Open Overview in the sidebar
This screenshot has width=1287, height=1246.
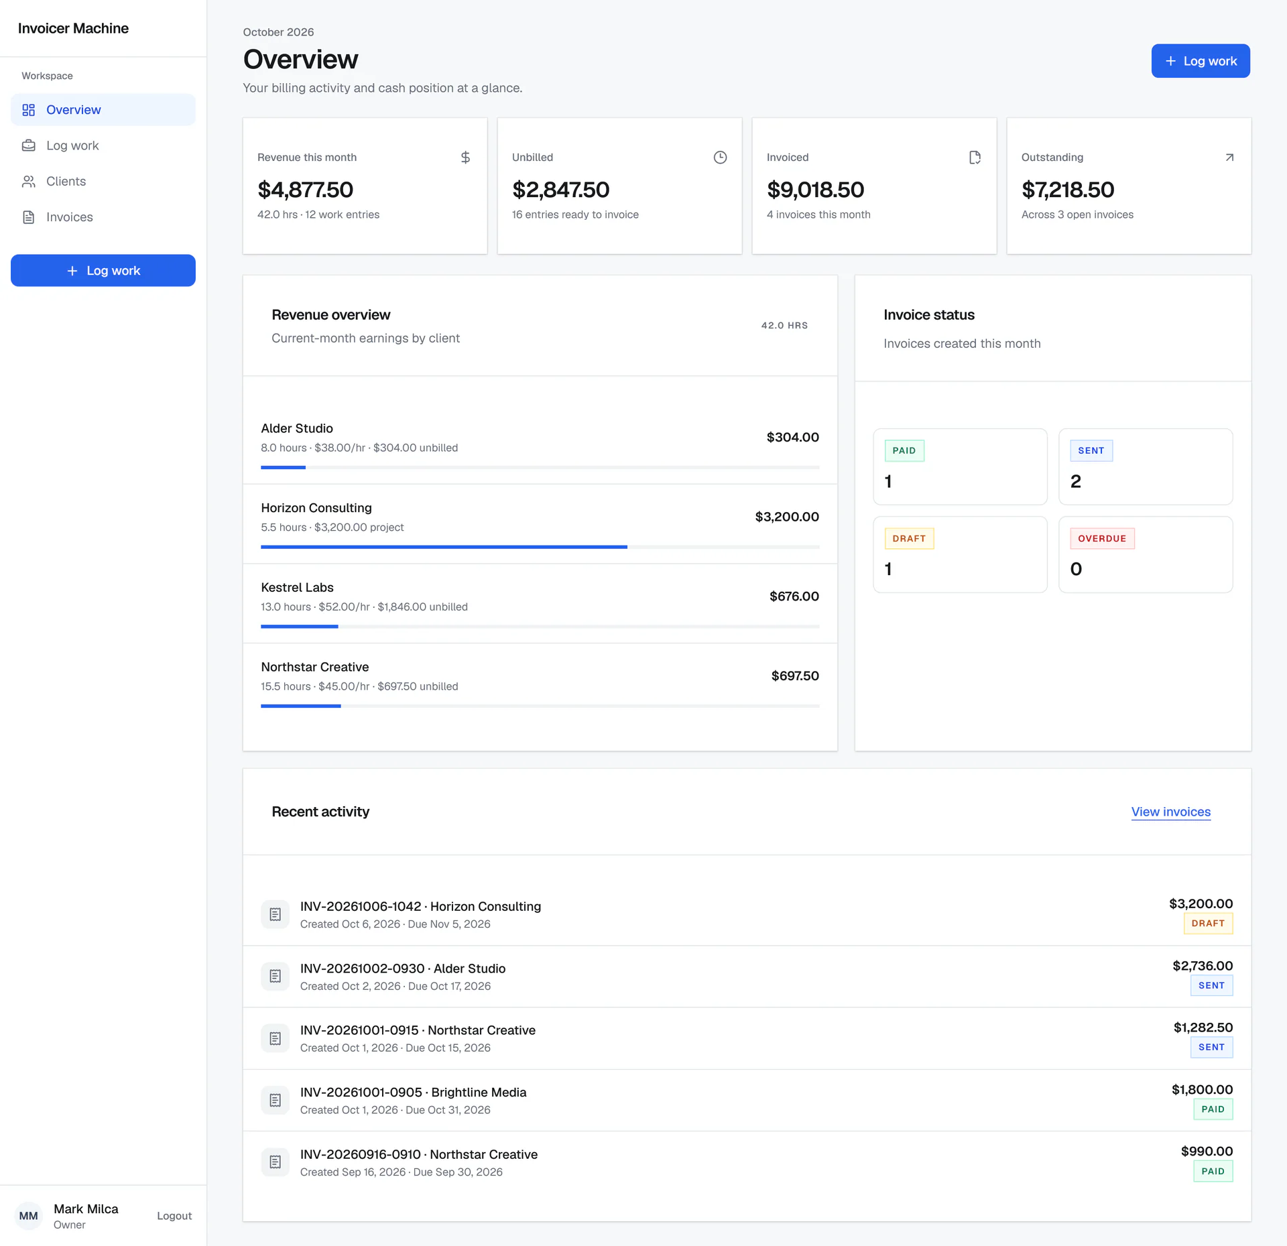tap(103, 110)
